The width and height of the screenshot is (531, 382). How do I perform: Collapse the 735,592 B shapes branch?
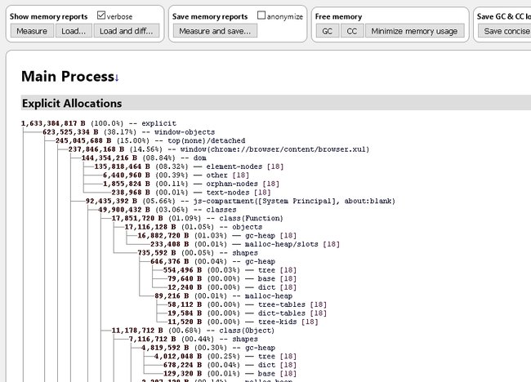(x=198, y=253)
